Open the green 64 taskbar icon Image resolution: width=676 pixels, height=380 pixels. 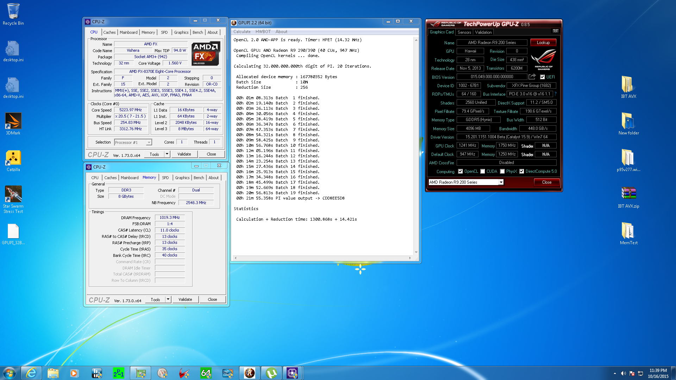206,373
